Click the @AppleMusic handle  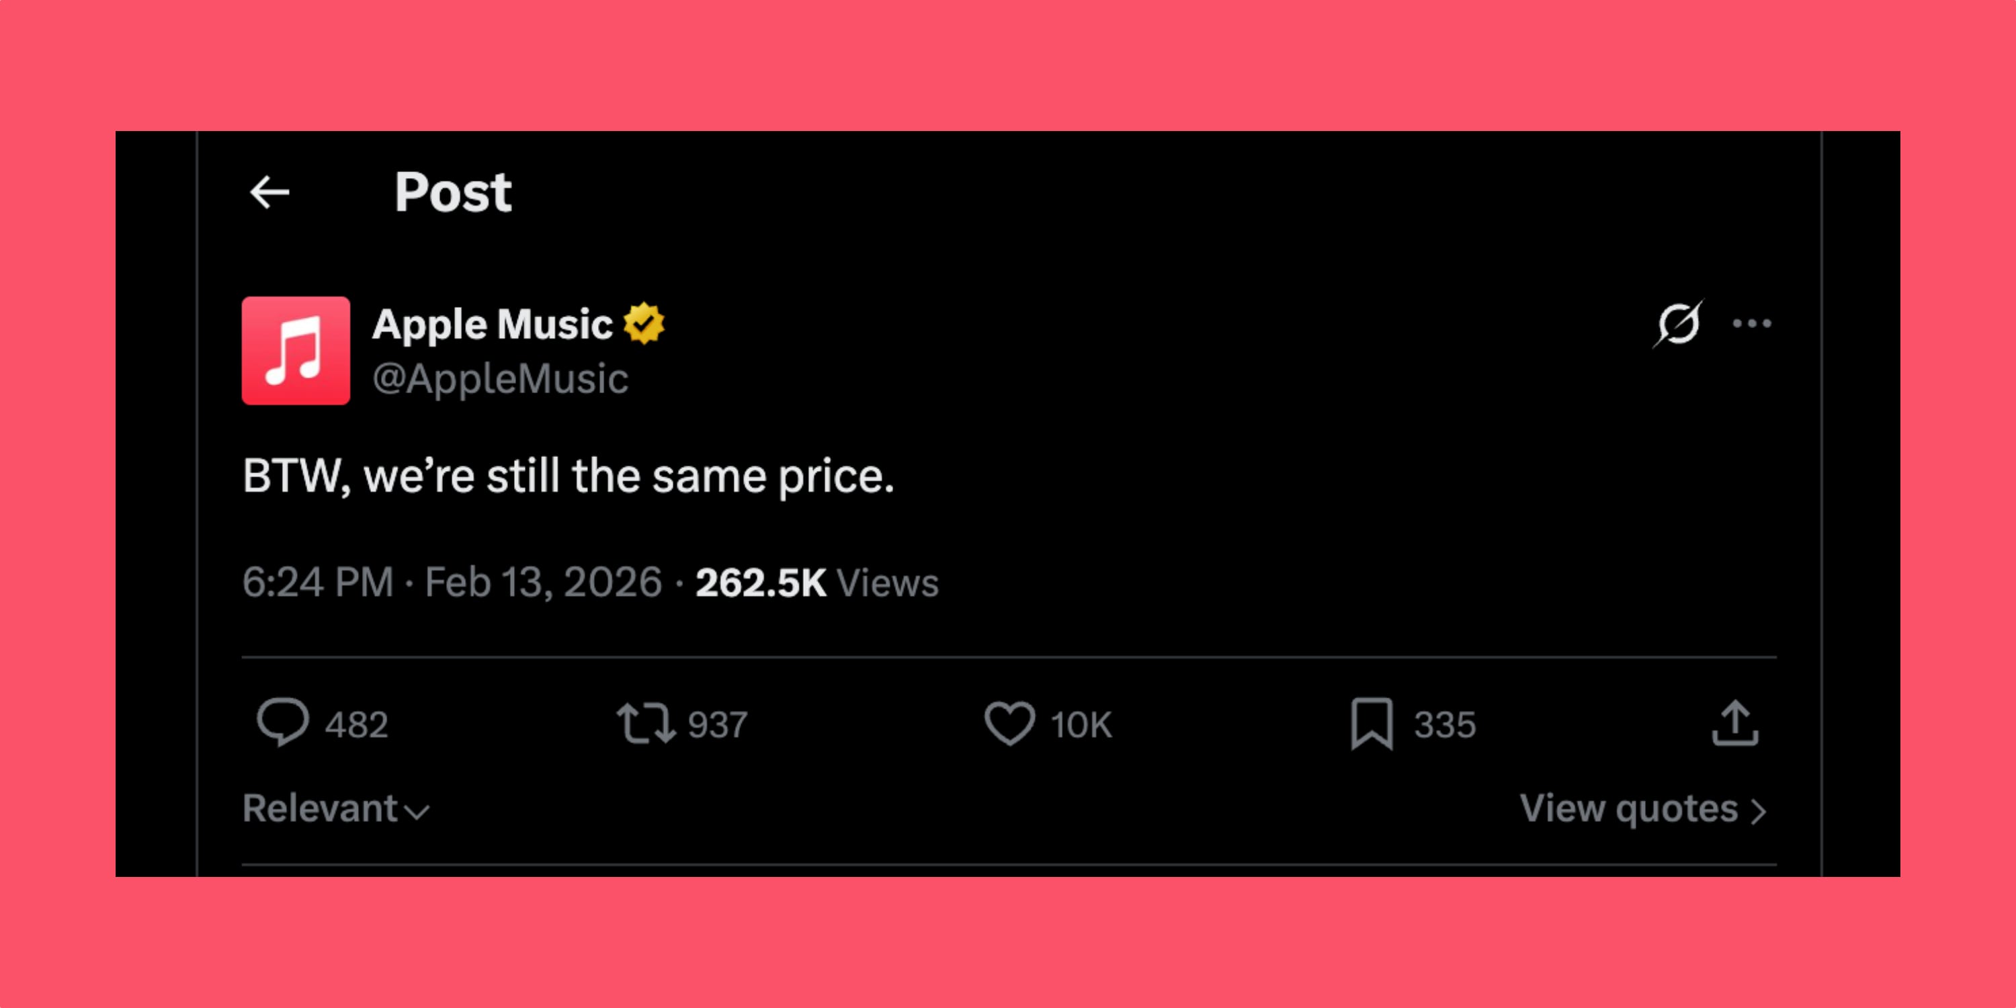point(499,379)
